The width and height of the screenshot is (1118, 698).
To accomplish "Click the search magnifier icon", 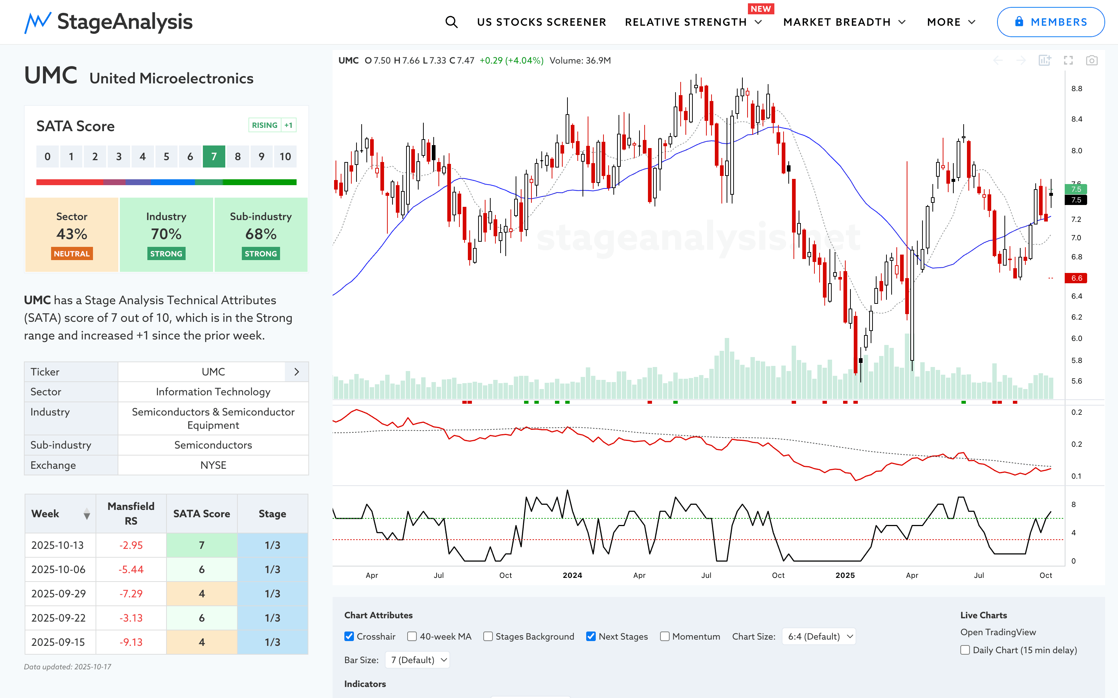I will [451, 22].
